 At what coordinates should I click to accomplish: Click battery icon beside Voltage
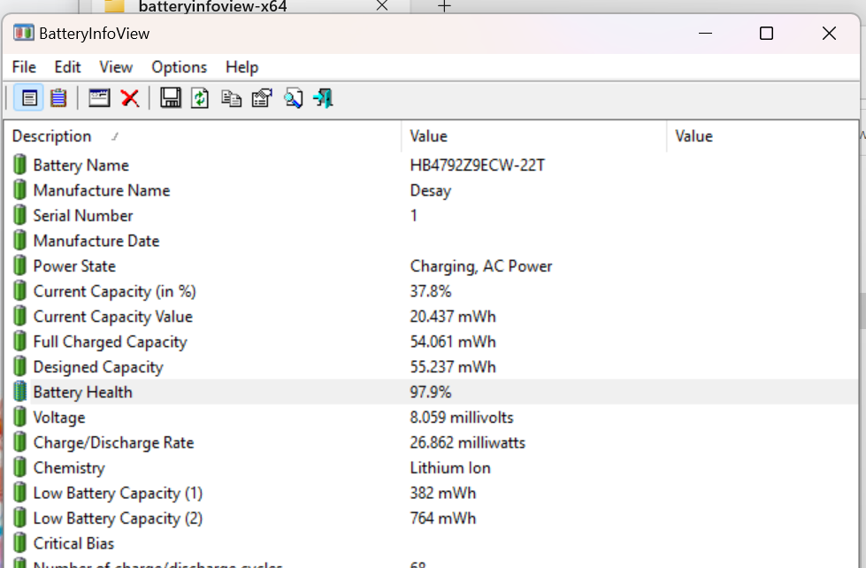click(x=19, y=418)
